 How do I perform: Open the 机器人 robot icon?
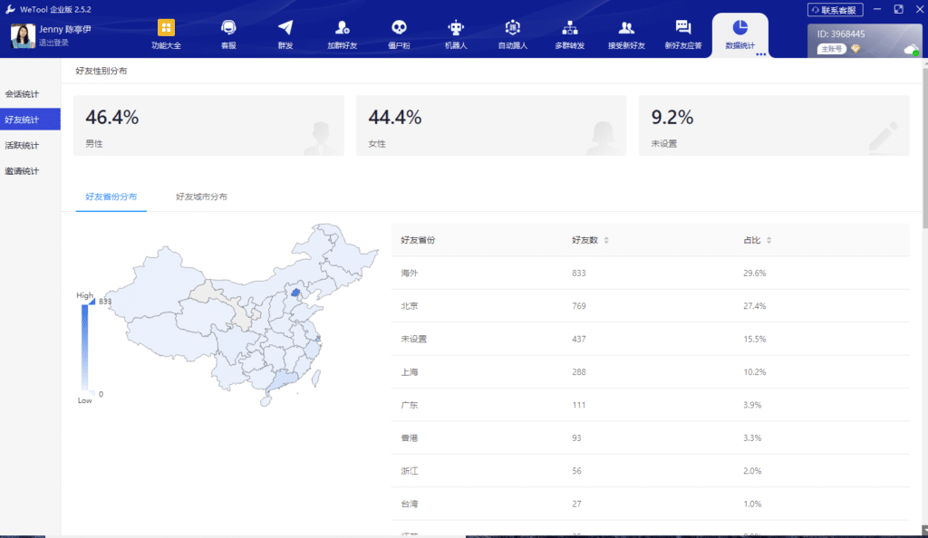tap(456, 28)
